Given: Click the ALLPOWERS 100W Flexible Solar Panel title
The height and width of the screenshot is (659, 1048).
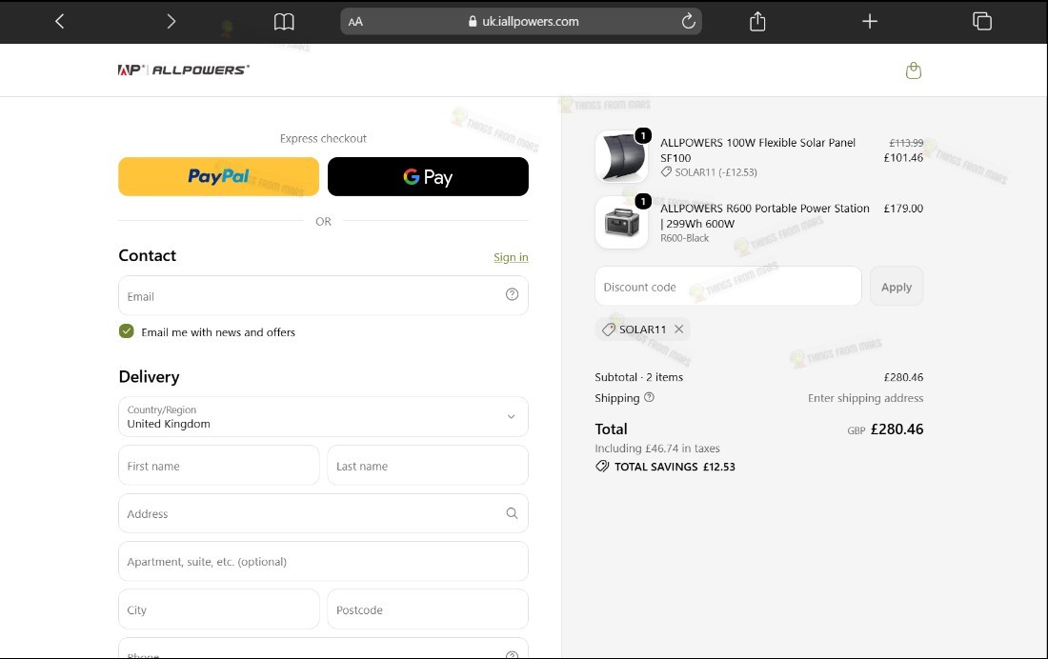Looking at the screenshot, I should 758,150.
